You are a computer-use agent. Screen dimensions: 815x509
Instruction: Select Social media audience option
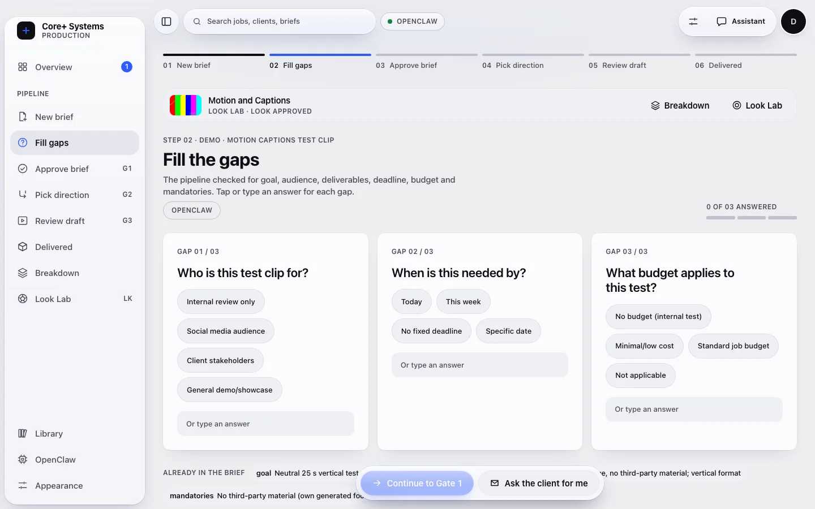coord(226,331)
